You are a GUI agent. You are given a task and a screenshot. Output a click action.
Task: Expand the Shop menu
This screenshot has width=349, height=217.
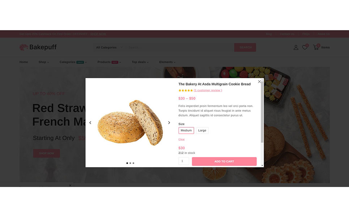[44, 62]
